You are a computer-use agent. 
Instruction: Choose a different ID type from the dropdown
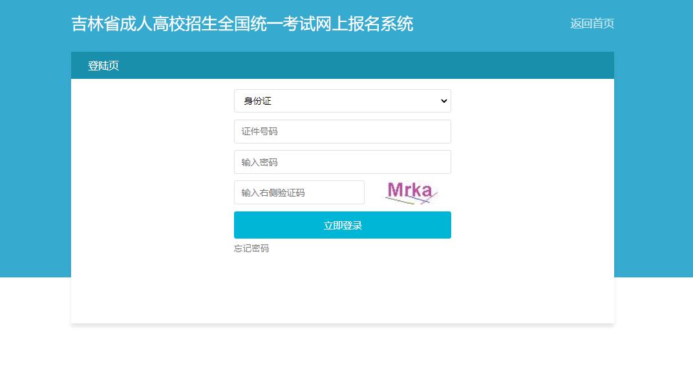tap(342, 101)
